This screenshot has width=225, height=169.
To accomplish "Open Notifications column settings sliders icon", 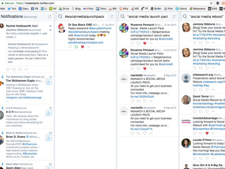I will coord(49,17).
